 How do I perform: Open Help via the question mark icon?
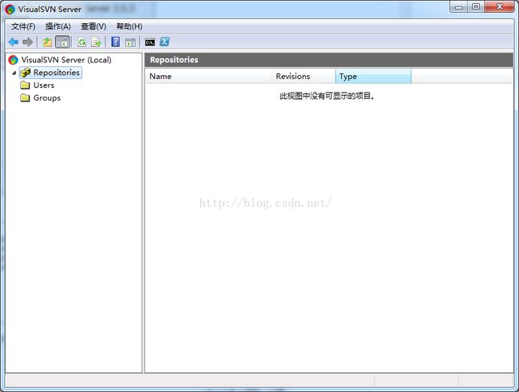pyautogui.click(x=116, y=42)
